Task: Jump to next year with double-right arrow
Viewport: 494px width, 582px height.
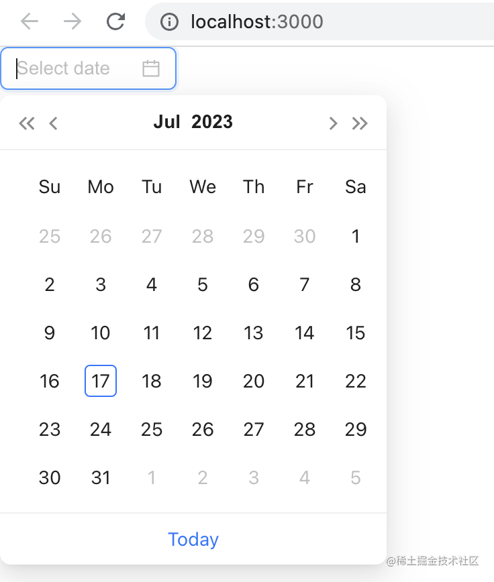Action: tap(360, 123)
